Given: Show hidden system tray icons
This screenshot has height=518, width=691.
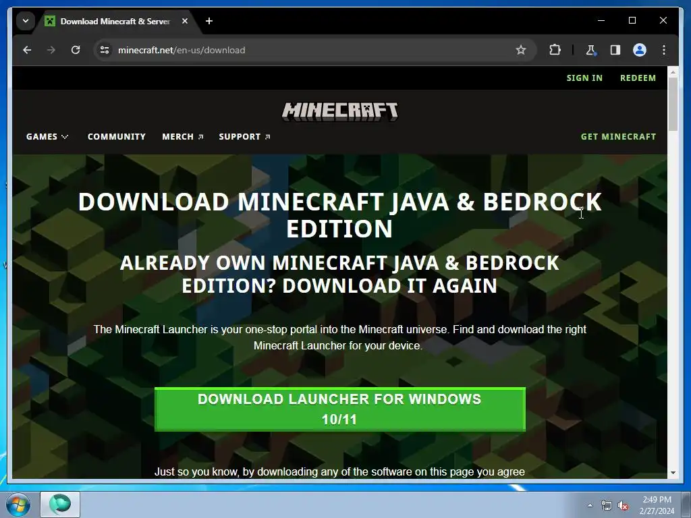Looking at the screenshot, I should (590, 505).
